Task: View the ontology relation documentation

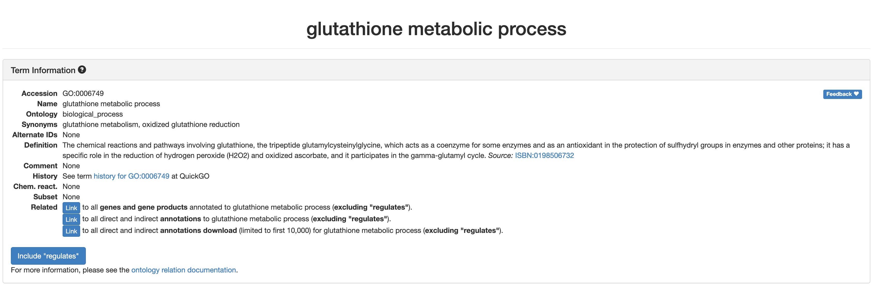Action: pyautogui.click(x=184, y=270)
